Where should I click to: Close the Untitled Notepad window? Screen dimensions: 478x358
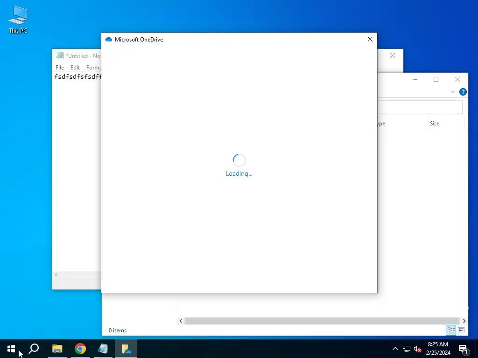[x=393, y=56]
